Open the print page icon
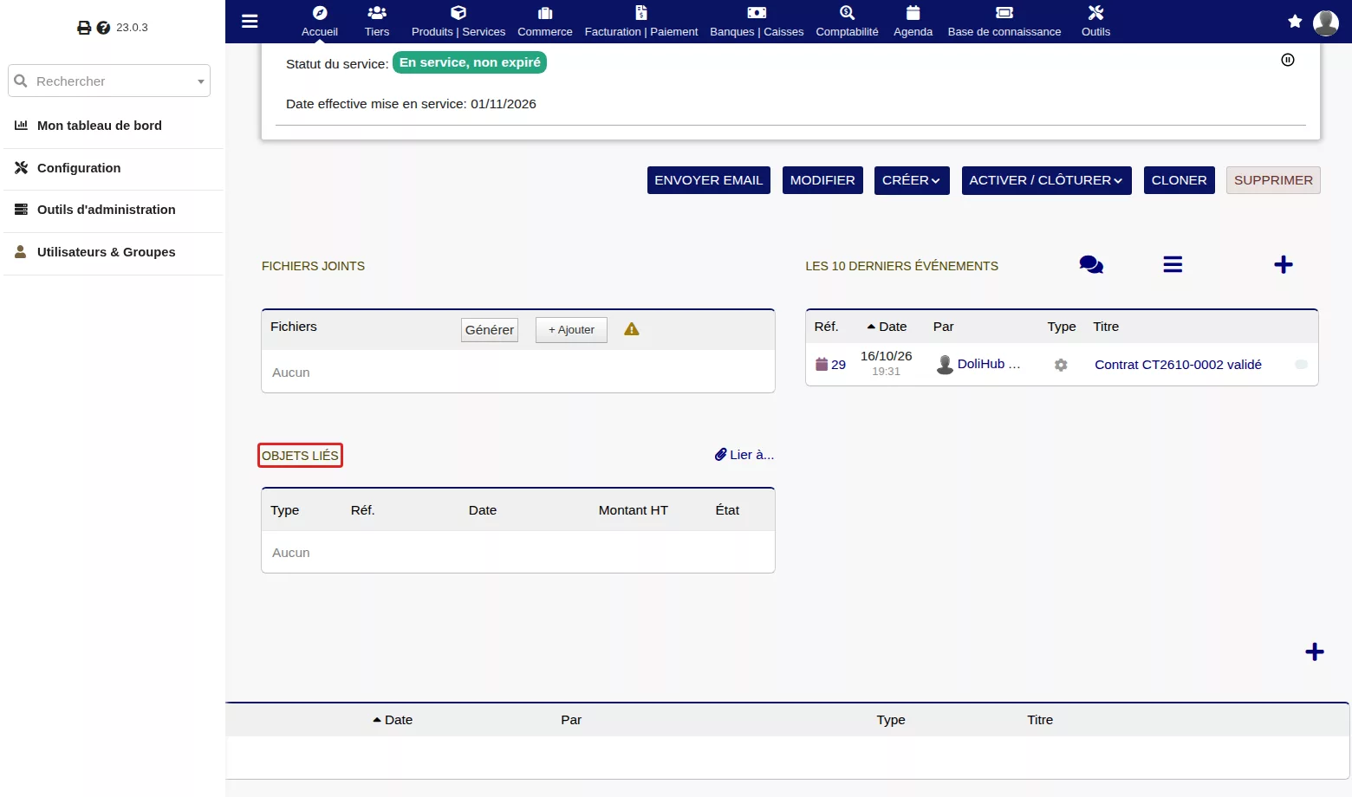This screenshot has height=797, width=1352. coord(84,28)
